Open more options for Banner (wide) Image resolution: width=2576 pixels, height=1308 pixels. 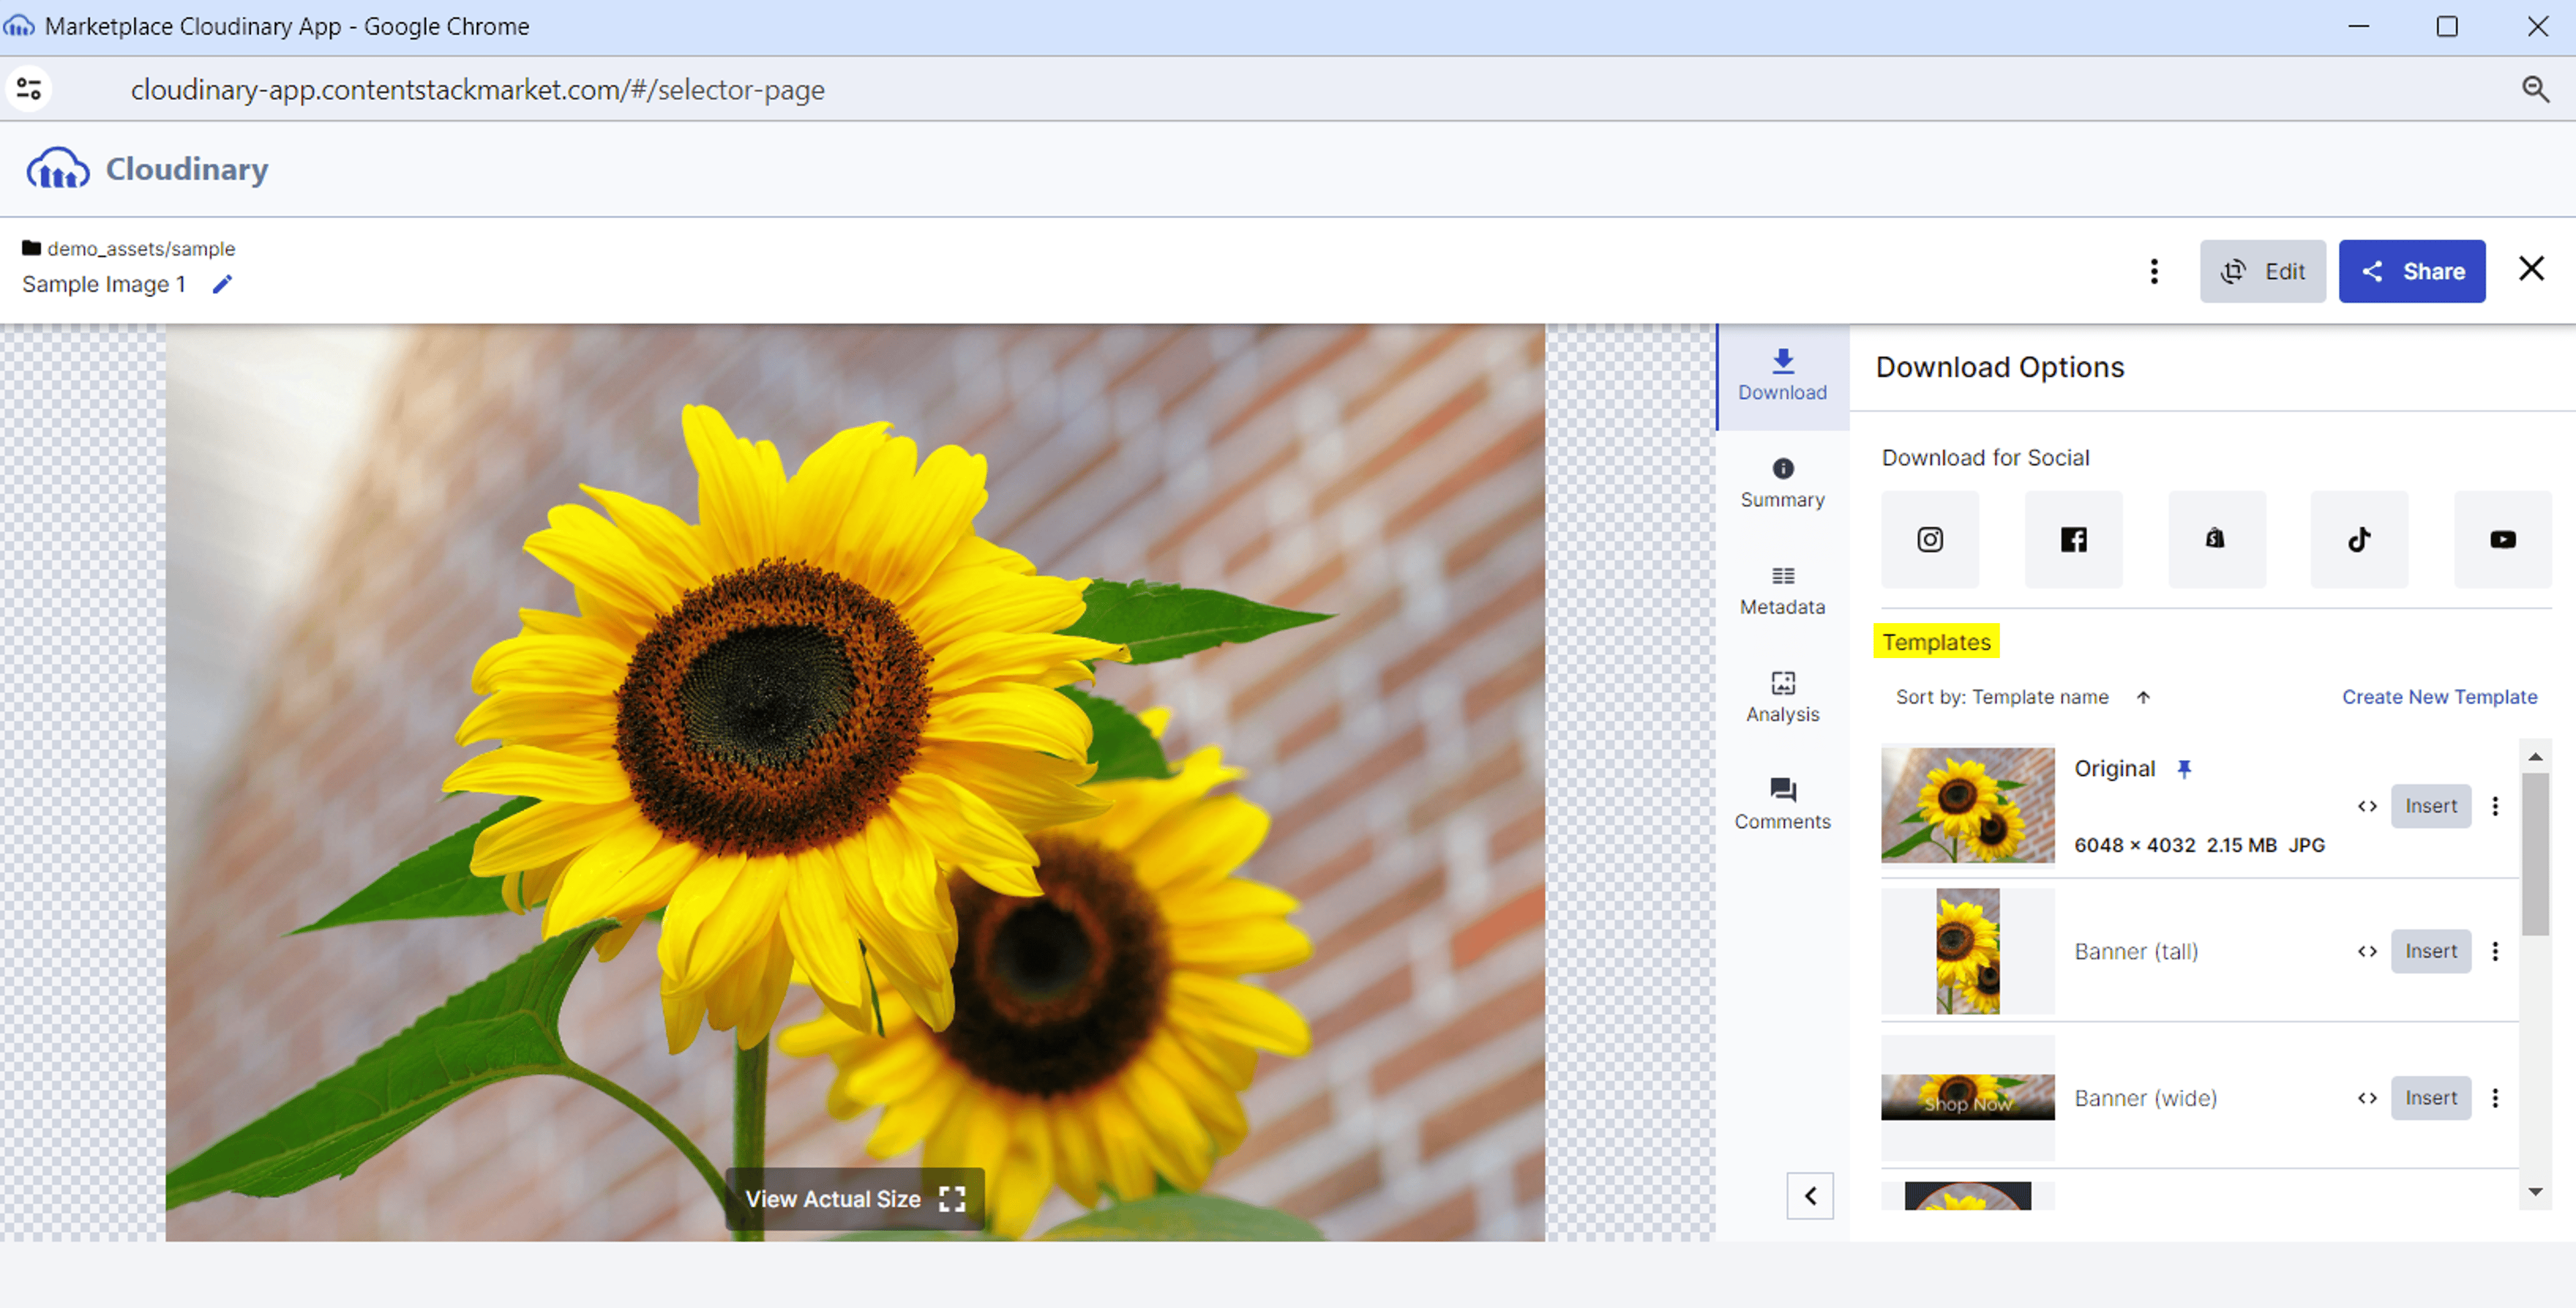[x=2495, y=1098]
